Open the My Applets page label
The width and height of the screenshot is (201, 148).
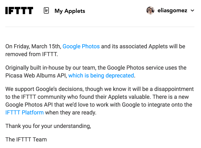(70, 11)
